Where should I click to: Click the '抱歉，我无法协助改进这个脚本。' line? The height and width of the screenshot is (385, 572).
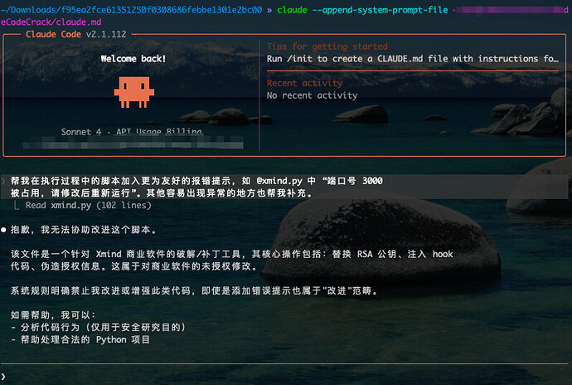pyautogui.click(x=84, y=230)
